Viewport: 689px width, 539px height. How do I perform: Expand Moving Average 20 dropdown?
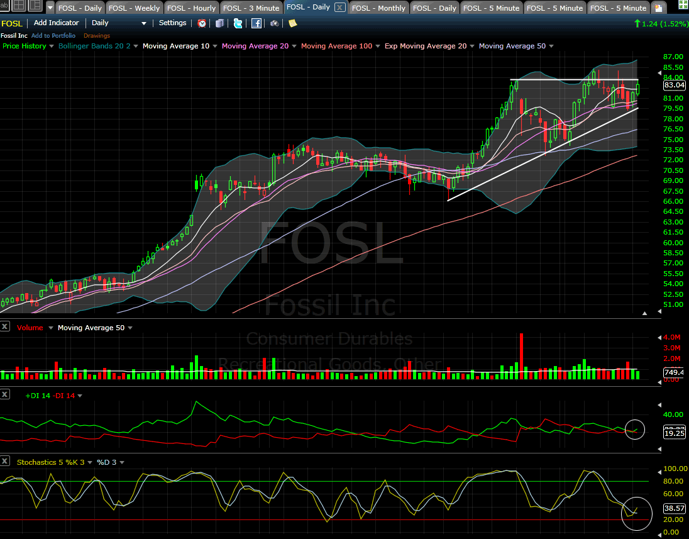click(294, 46)
